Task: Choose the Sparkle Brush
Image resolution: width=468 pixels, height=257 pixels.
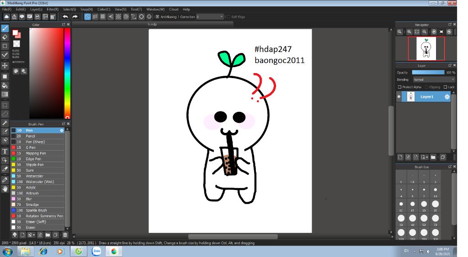Action: coord(37,210)
